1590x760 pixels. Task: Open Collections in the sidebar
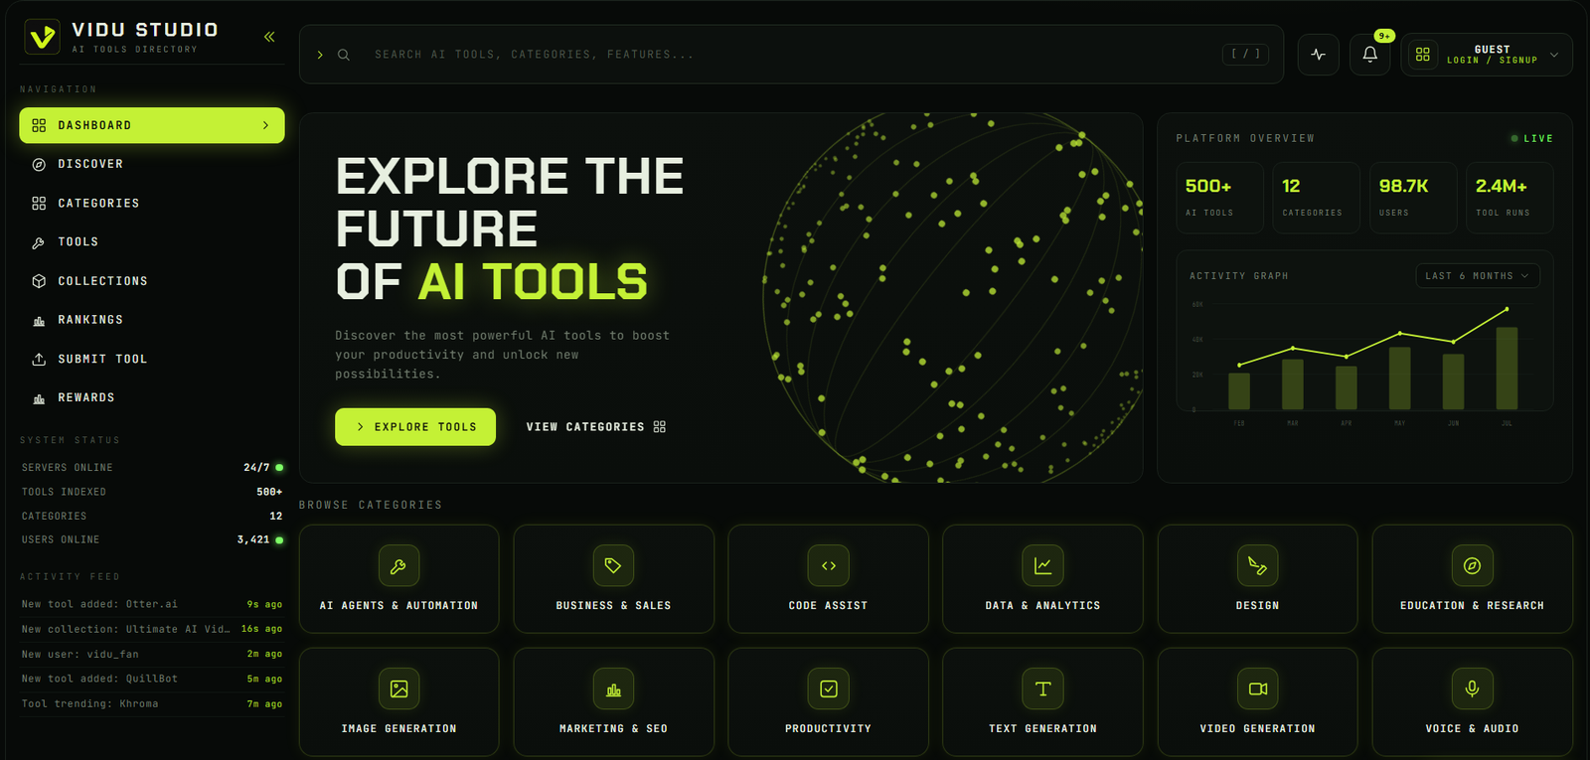point(152,281)
